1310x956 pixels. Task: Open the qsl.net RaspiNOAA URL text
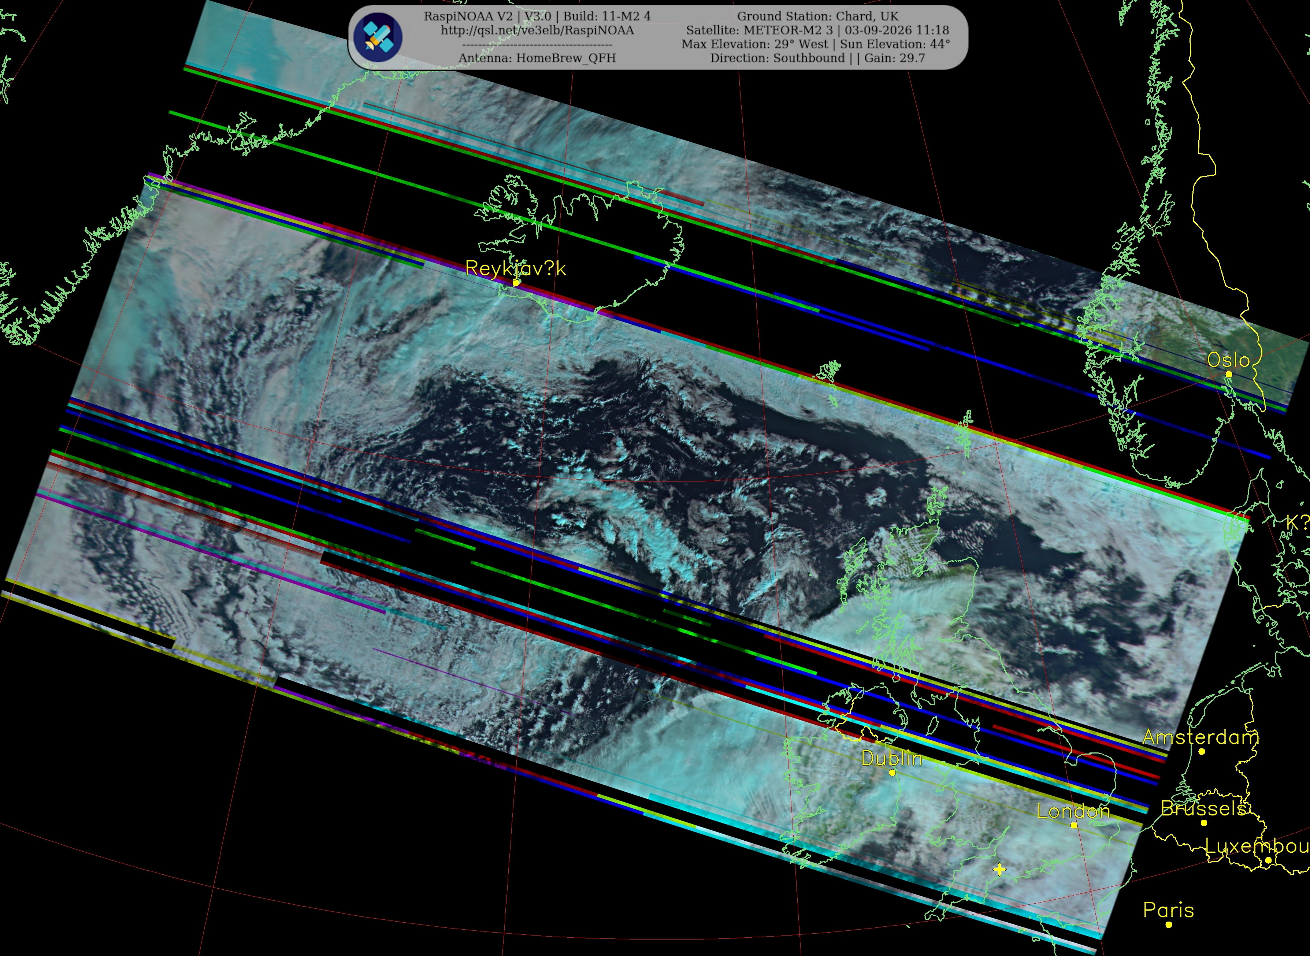pyautogui.click(x=537, y=30)
